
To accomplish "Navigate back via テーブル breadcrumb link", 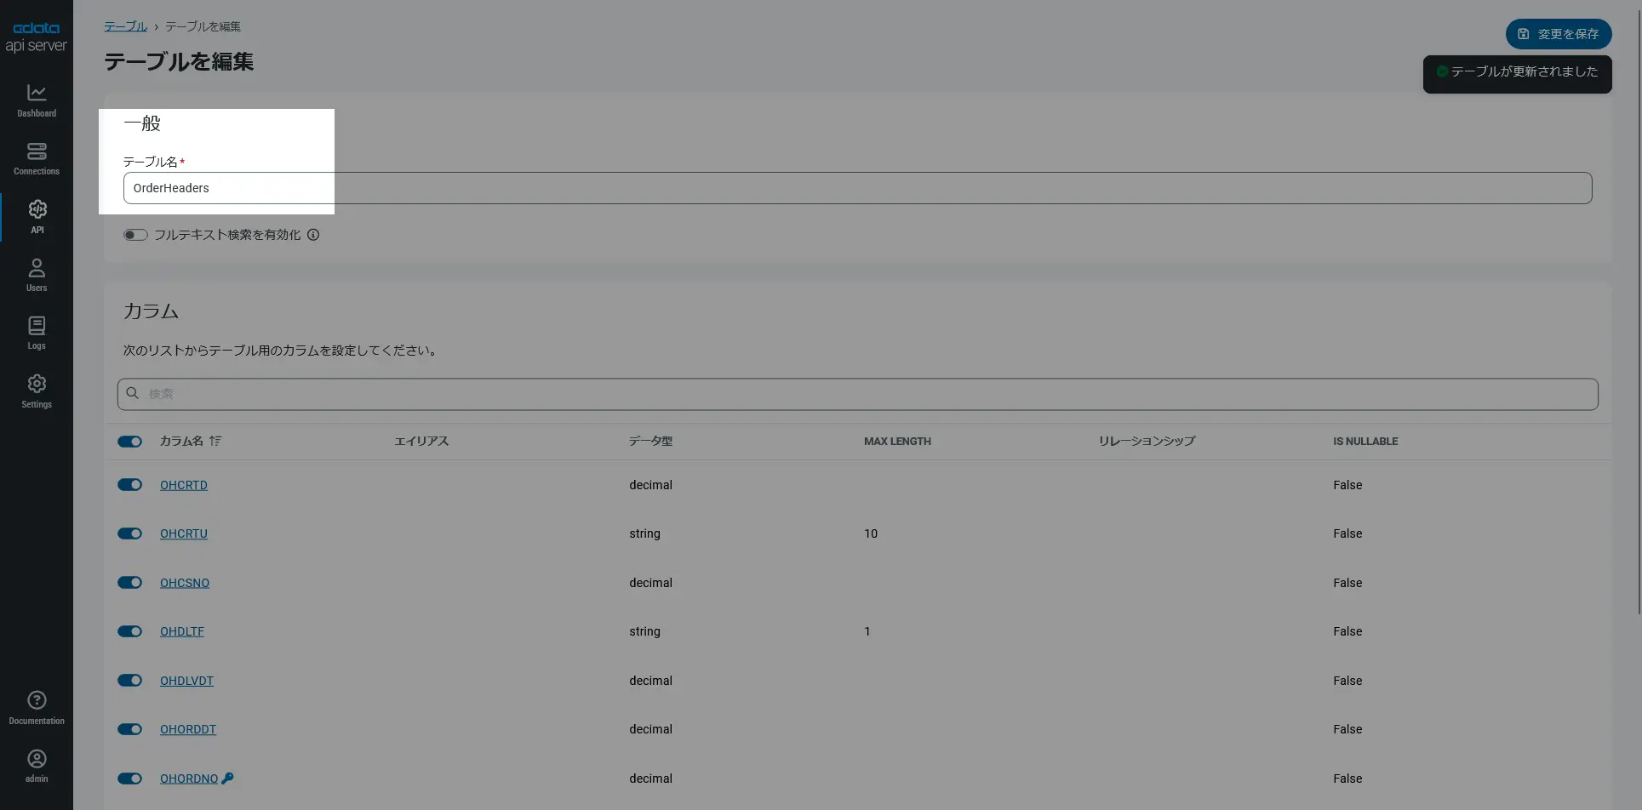I will pyautogui.click(x=124, y=26).
